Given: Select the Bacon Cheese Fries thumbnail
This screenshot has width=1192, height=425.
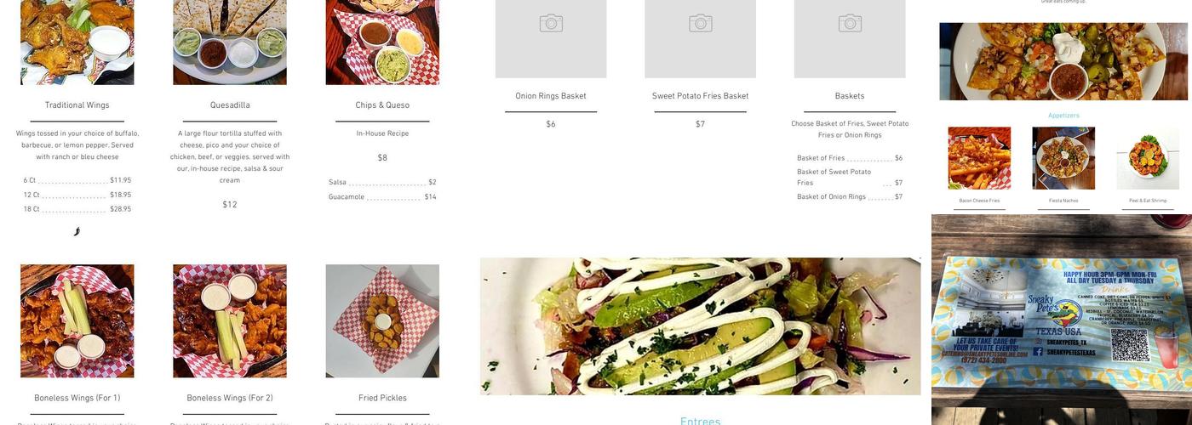Looking at the screenshot, I should click(979, 158).
